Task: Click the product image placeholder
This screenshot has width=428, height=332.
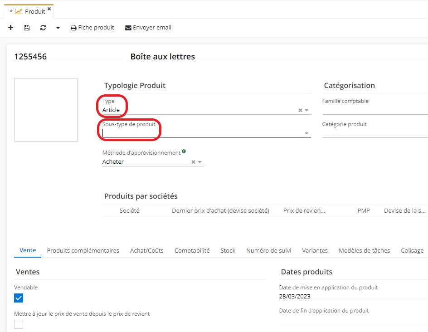Action: tap(46, 110)
